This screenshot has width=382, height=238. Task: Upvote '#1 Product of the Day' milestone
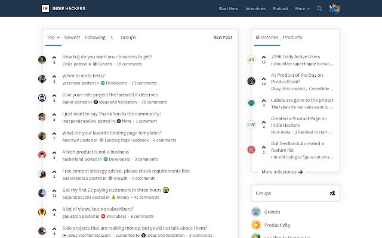(264, 79)
